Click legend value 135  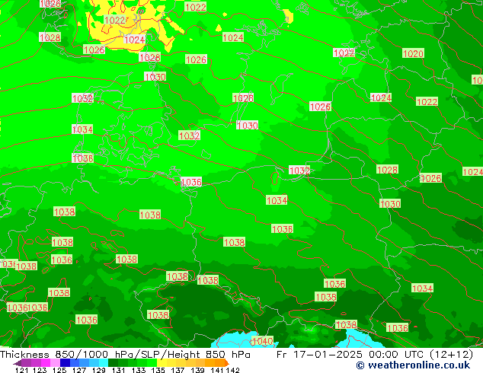158,370
